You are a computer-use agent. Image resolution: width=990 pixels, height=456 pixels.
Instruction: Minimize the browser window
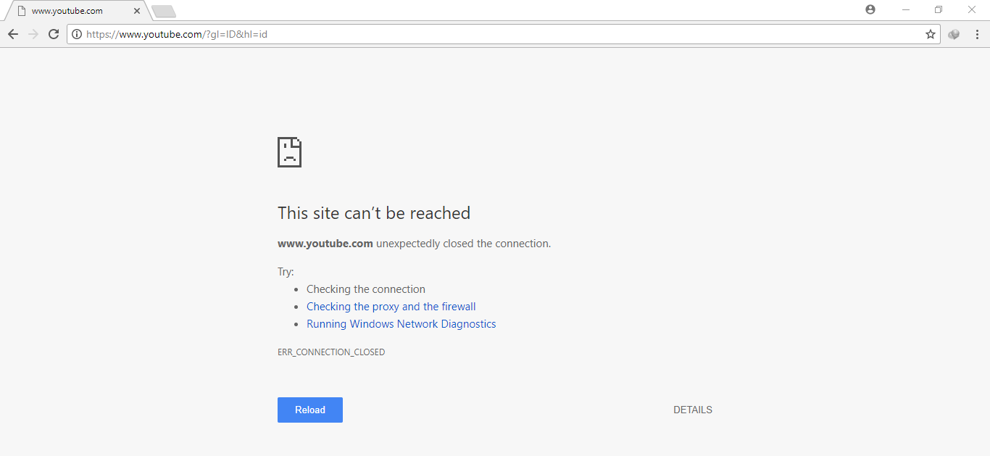tap(906, 9)
